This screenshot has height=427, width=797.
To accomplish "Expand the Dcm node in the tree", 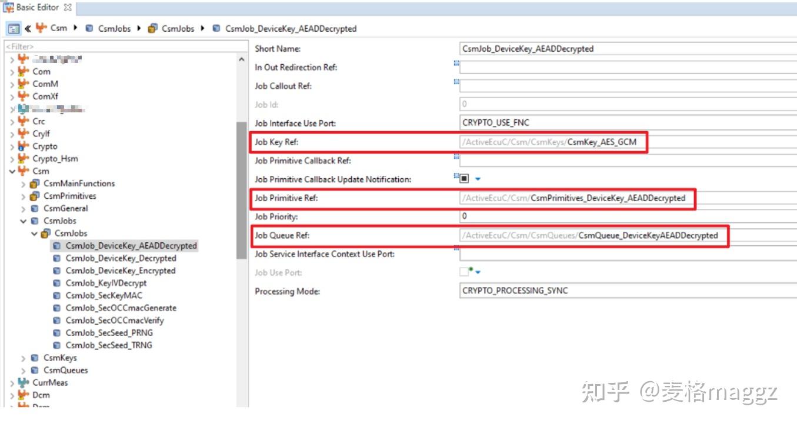I will coord(12,395).
